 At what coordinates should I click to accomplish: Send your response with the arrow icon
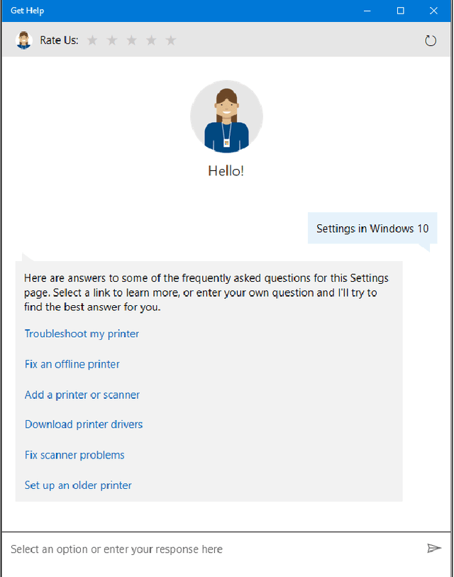[434, 548]
